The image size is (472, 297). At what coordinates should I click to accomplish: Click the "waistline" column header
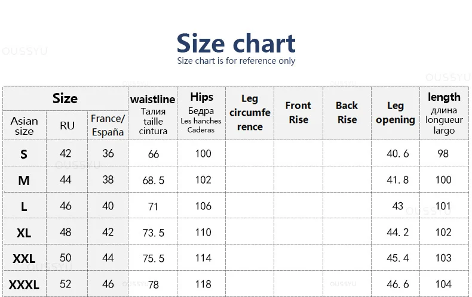(x=153, y=113)
